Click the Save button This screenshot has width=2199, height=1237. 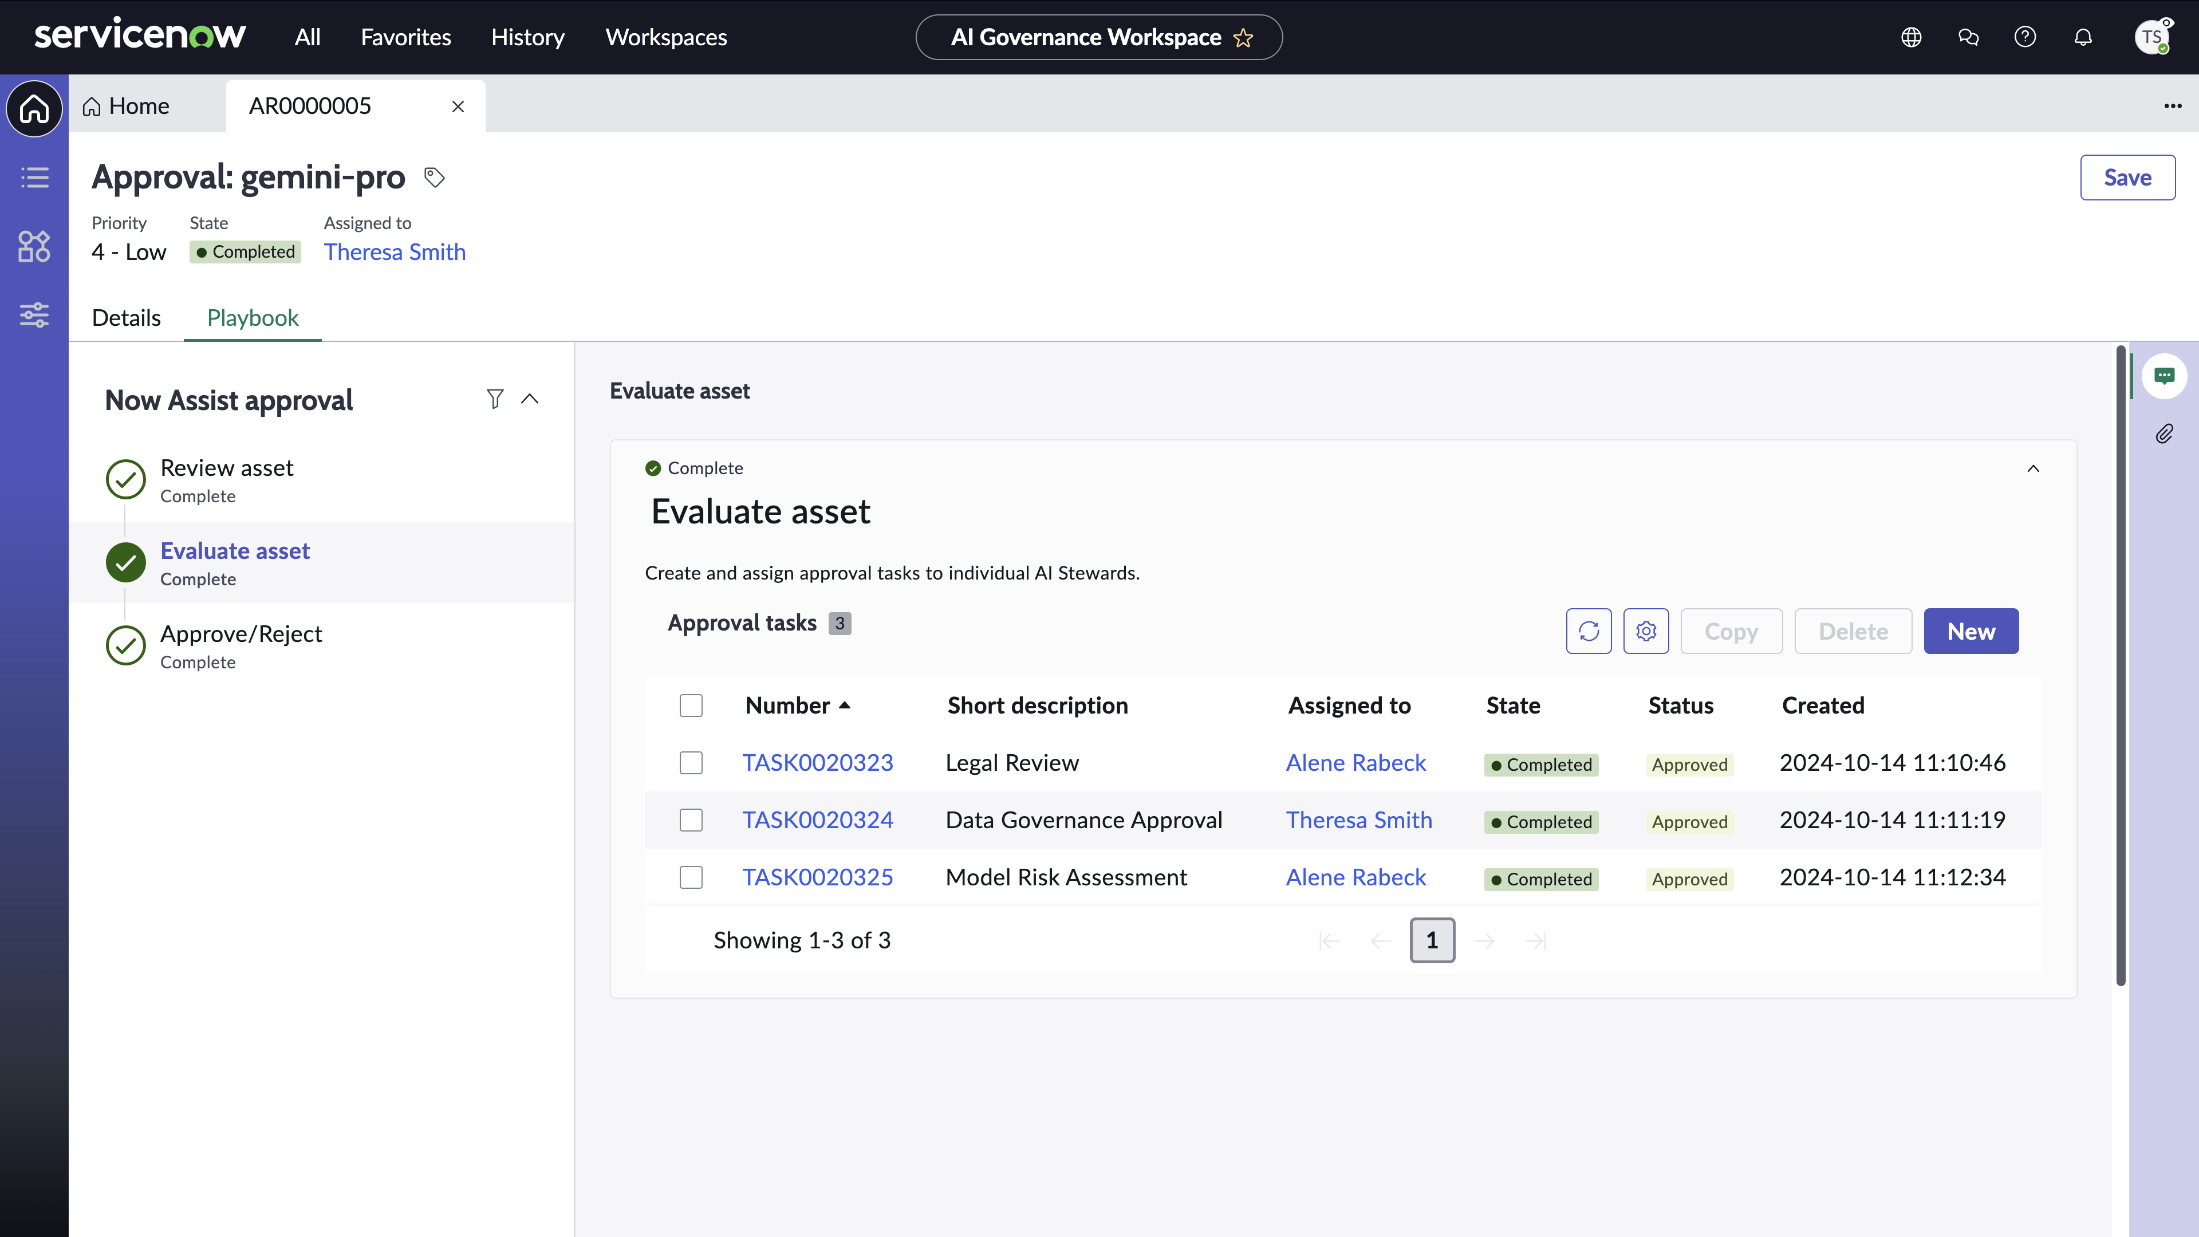[2127, 178]
